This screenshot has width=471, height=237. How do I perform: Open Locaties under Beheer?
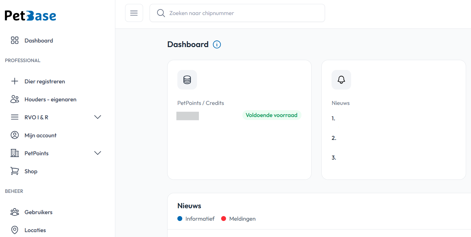pyautogui.click(x=35, y=230)
